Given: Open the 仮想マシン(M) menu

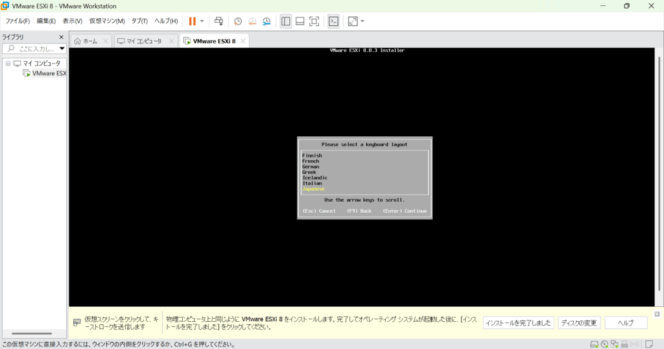Looking at the screenshot, I should pyautogui.click(x=106, y=21).
